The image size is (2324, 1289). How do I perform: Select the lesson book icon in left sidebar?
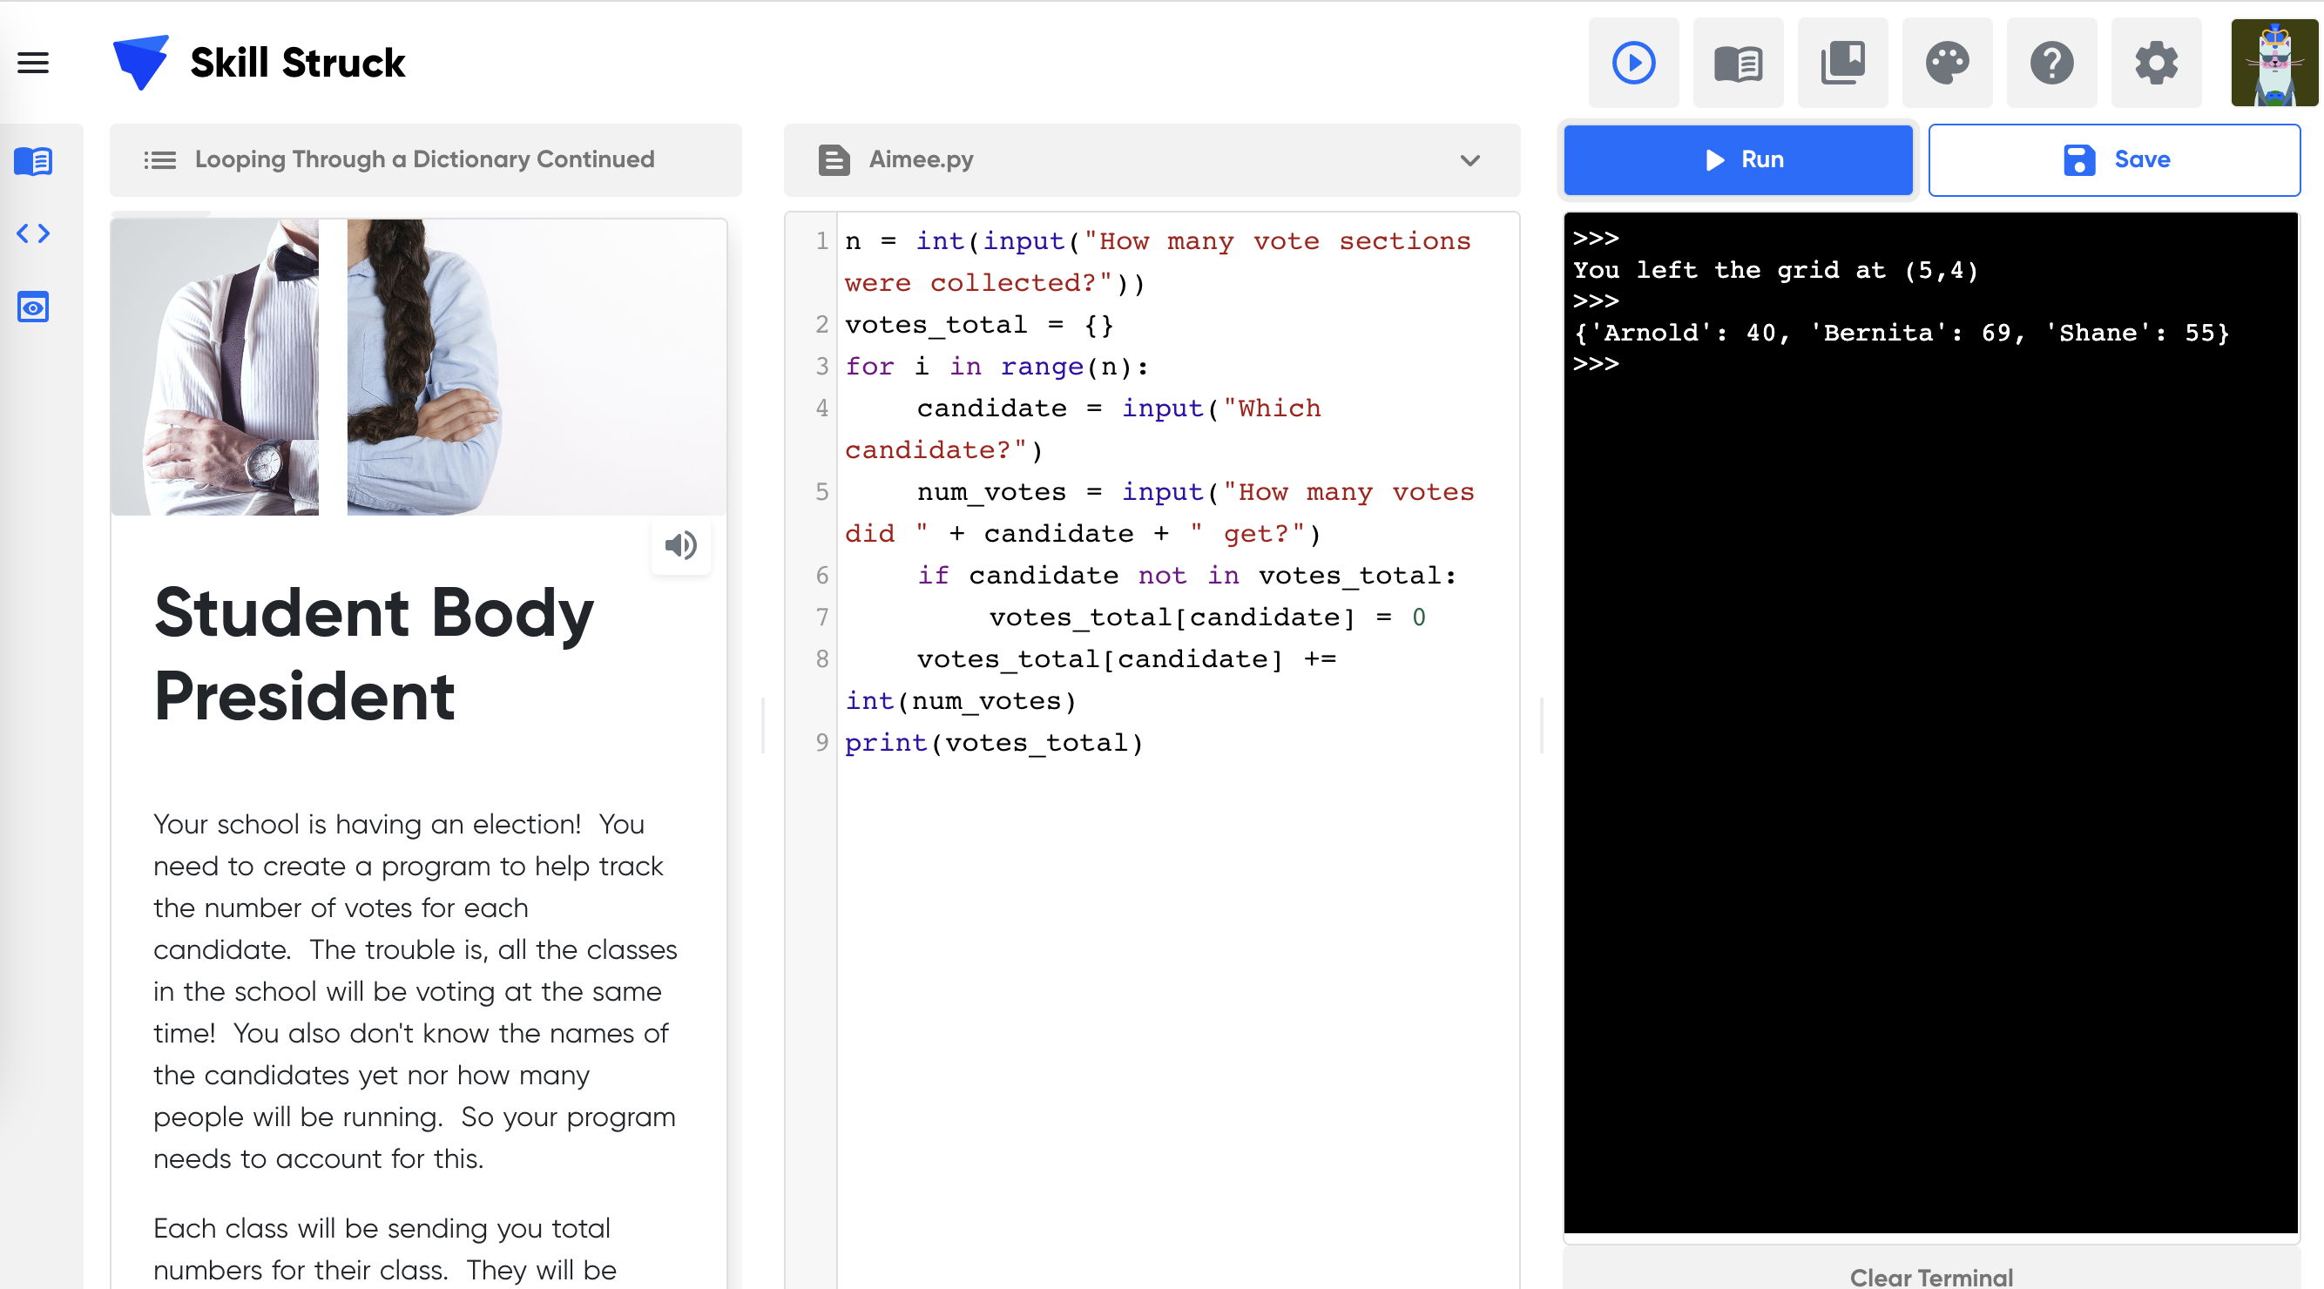click(x=33, y=161)
